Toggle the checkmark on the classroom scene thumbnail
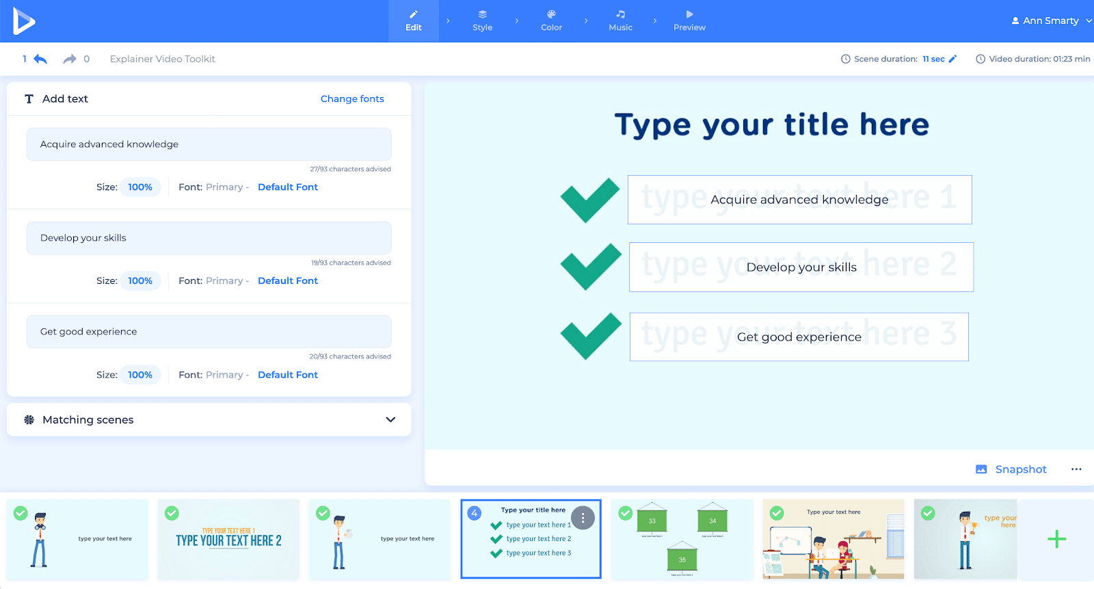This screenshot has height=589, width=1094. [x=777, y=513]
